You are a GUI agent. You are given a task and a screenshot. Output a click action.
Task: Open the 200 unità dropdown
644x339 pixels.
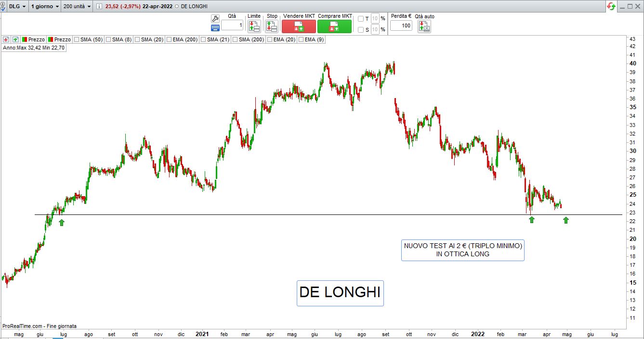click(77, 7)
